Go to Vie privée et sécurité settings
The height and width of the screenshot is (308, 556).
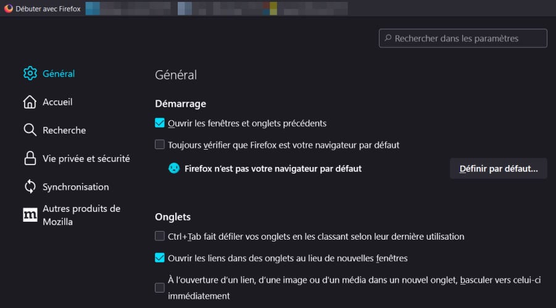86,158
